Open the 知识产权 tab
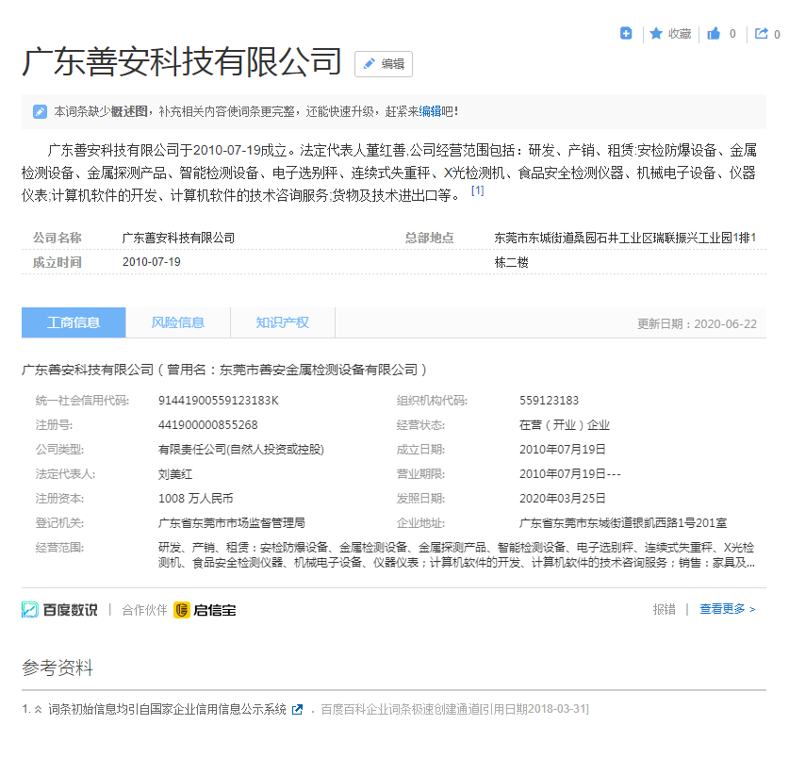This screenshot has height=758, width=789. 282,322
